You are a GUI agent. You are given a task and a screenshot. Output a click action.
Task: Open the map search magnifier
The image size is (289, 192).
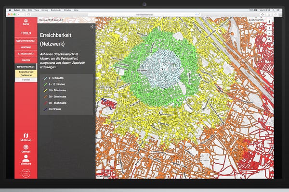click(269, 39)
